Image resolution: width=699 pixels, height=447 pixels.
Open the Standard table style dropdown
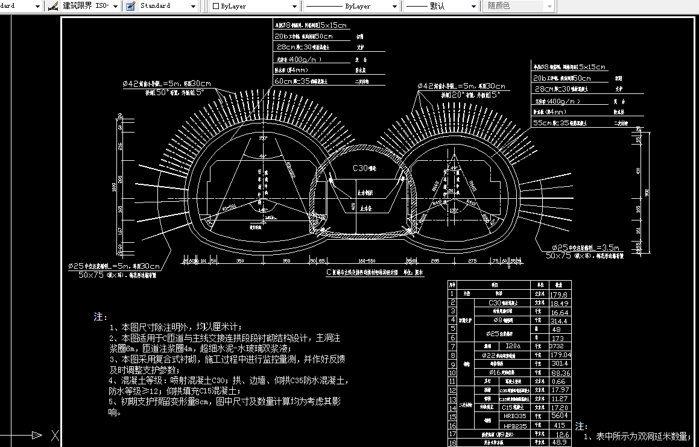[x=167, y=6]
